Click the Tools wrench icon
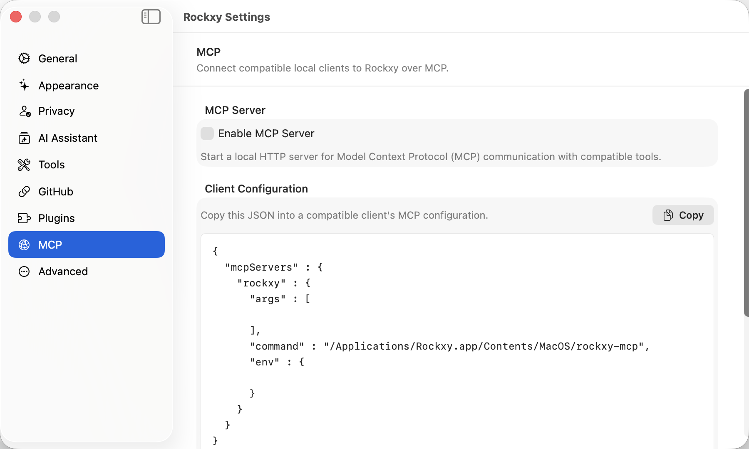 coord(24,165)
